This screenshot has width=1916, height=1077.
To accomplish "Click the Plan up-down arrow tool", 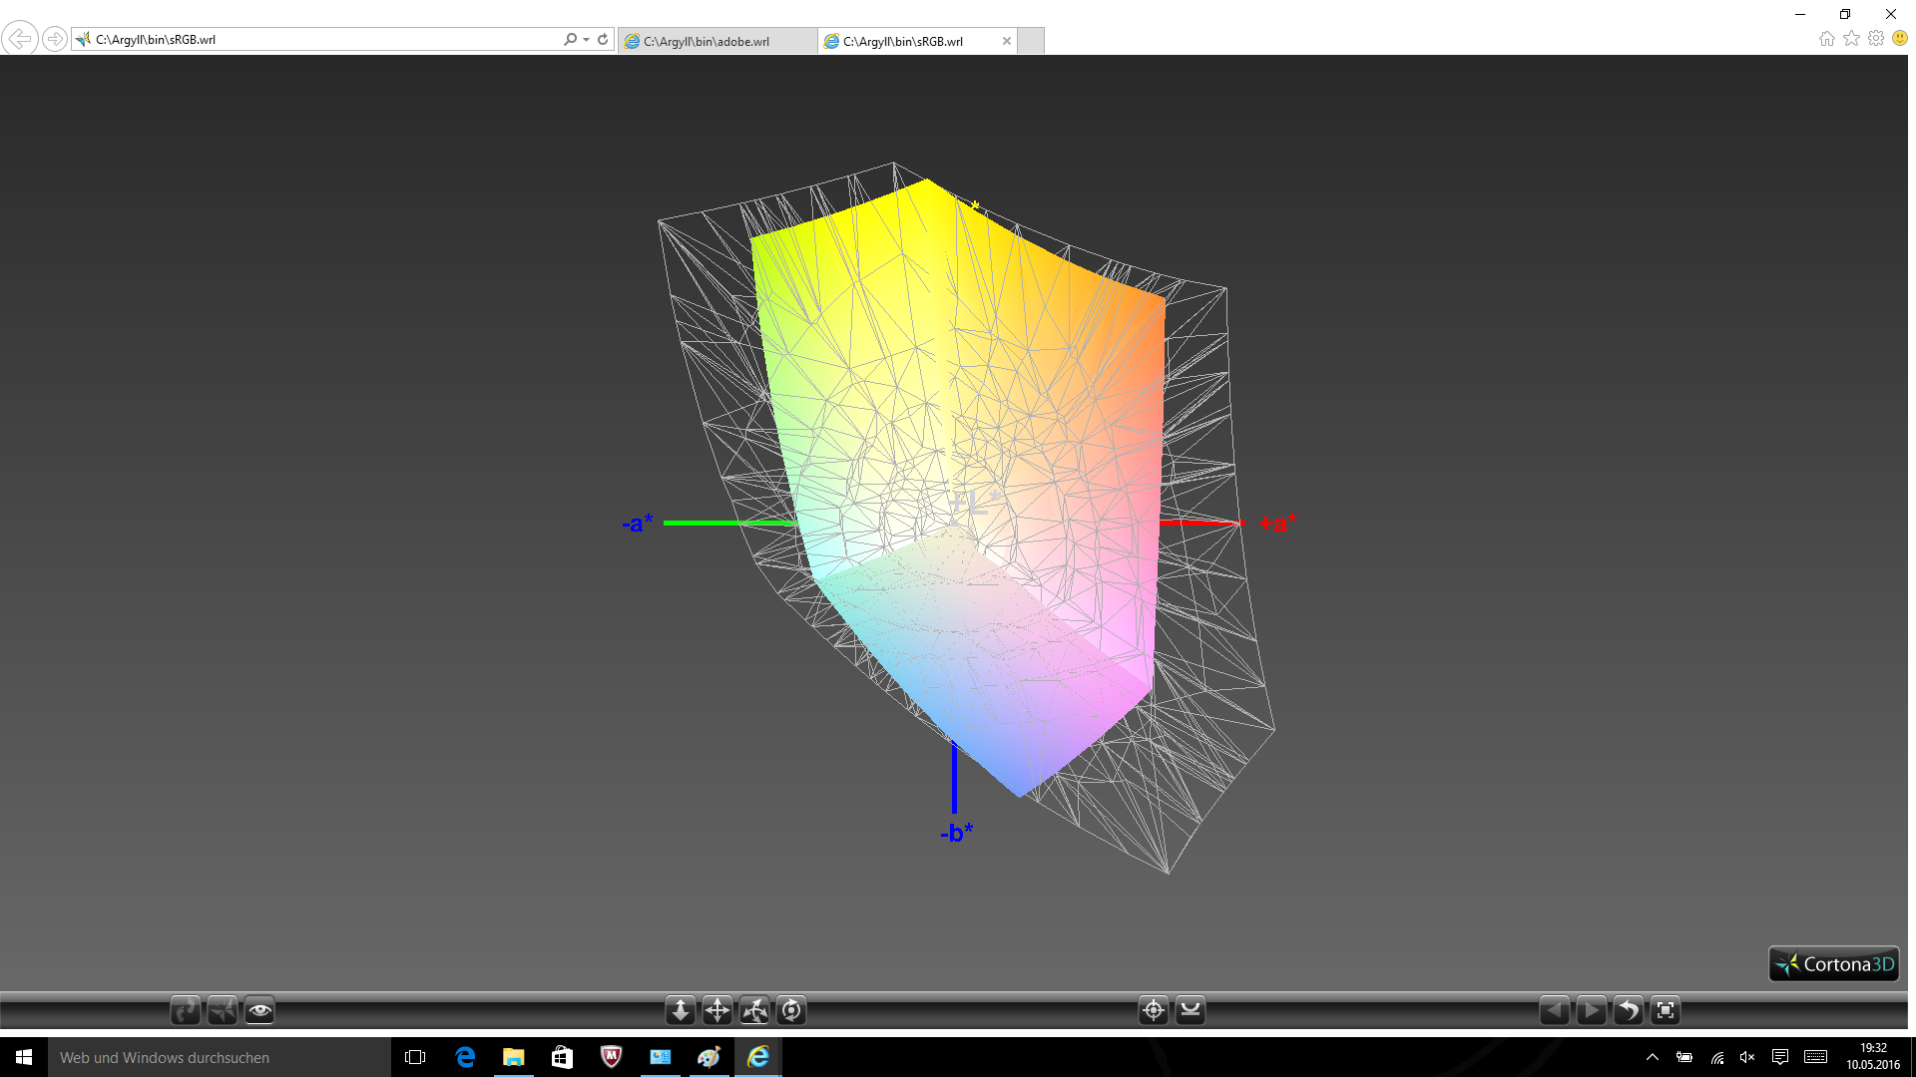I will 681,1010.
